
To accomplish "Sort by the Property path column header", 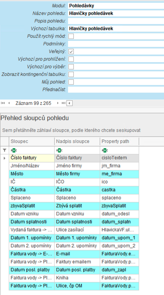I will [119, 141].
